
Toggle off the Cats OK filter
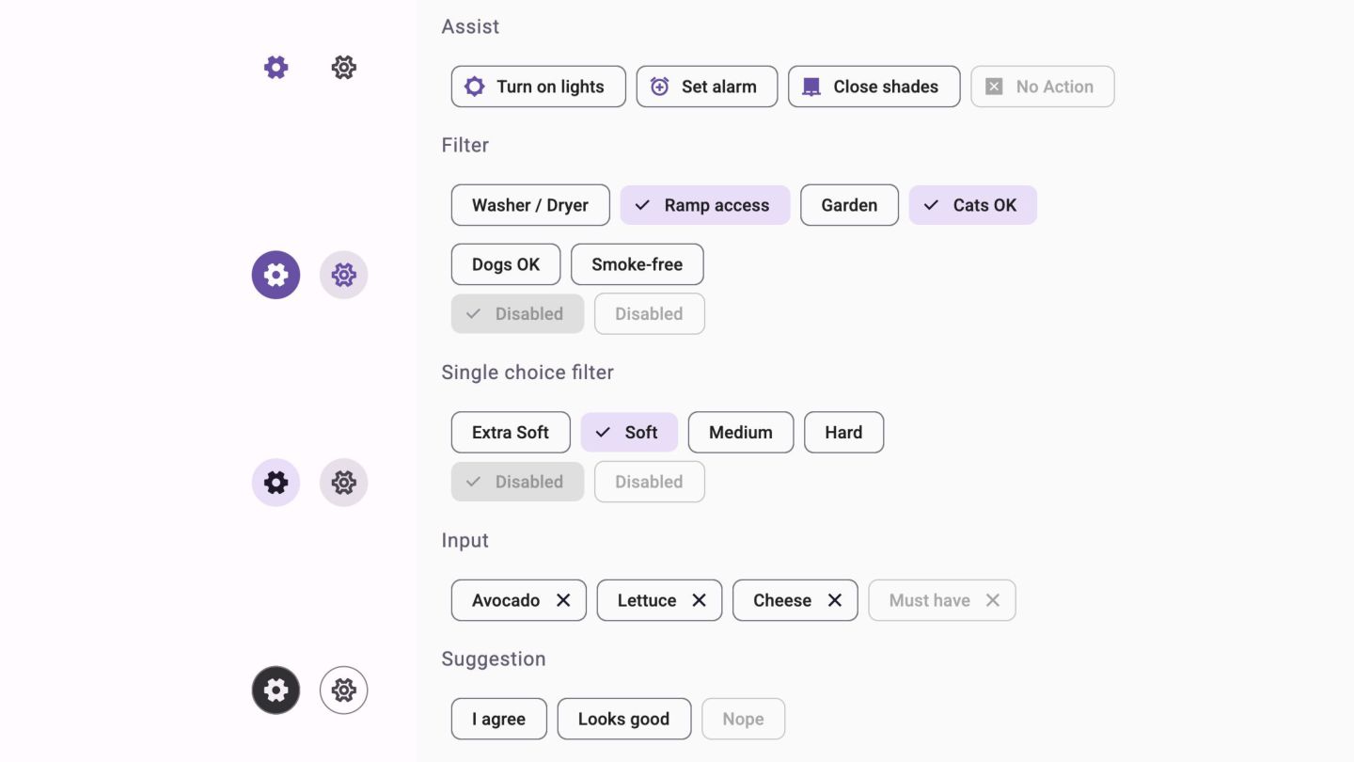[972, 205]
